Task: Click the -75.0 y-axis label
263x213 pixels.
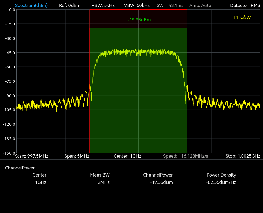Action: coord(10,81)
